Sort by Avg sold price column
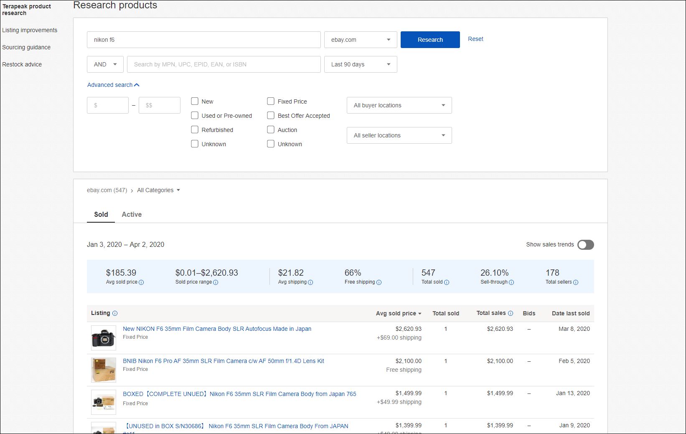The image size is (686, 434). point(399,313)
